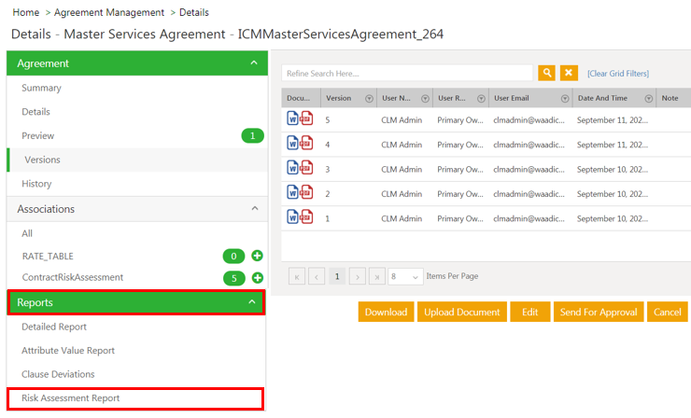Open PDF icon for version 4

306,144
